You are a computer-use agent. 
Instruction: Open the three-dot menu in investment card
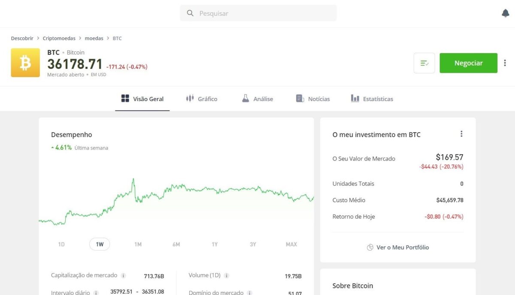(x=461, y=134)
